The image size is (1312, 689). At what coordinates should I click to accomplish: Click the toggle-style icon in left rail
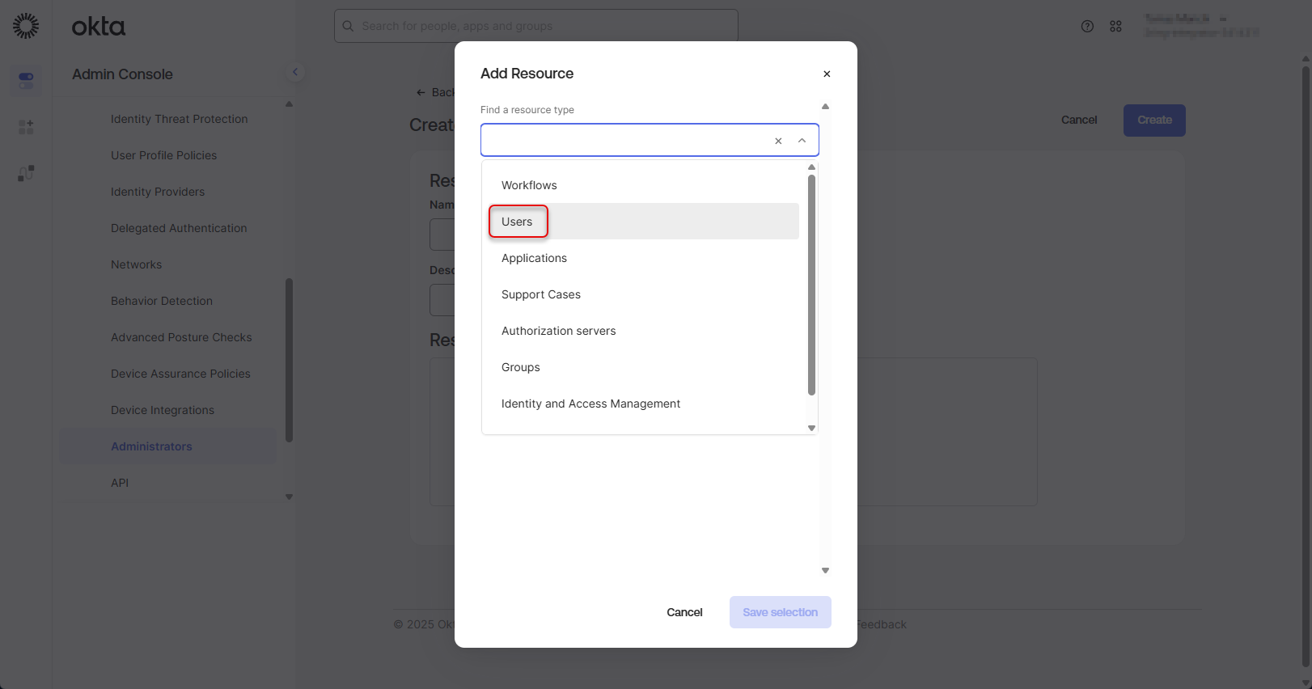pos(26,80)
